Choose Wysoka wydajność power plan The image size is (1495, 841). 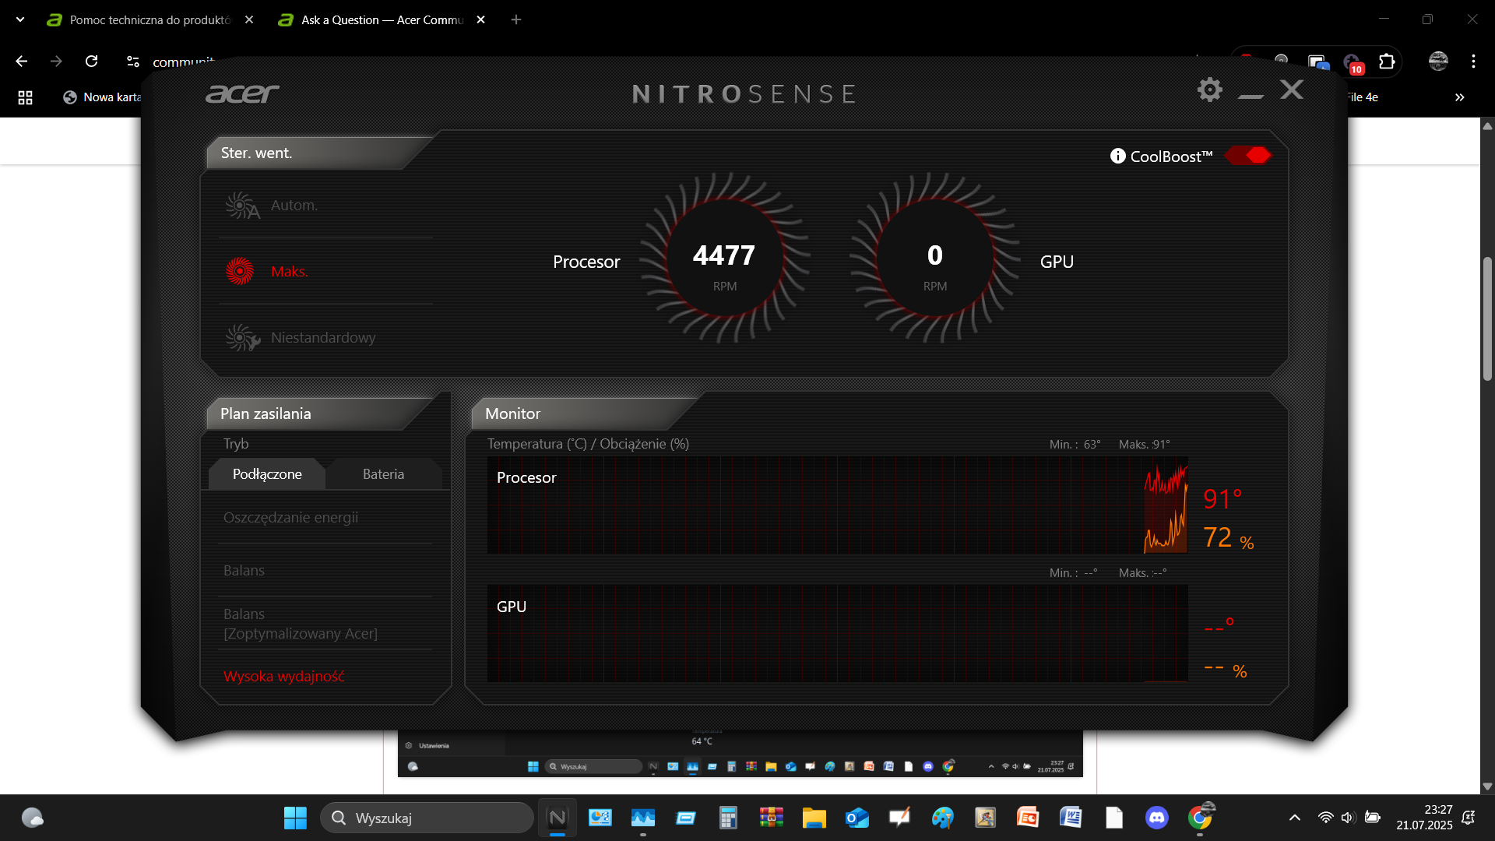[283, 676]
